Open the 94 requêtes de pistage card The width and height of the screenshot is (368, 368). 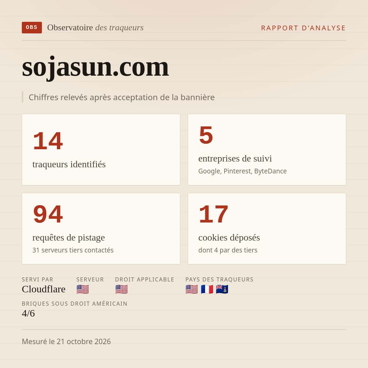pyautogui.click(x=101, y=229)
